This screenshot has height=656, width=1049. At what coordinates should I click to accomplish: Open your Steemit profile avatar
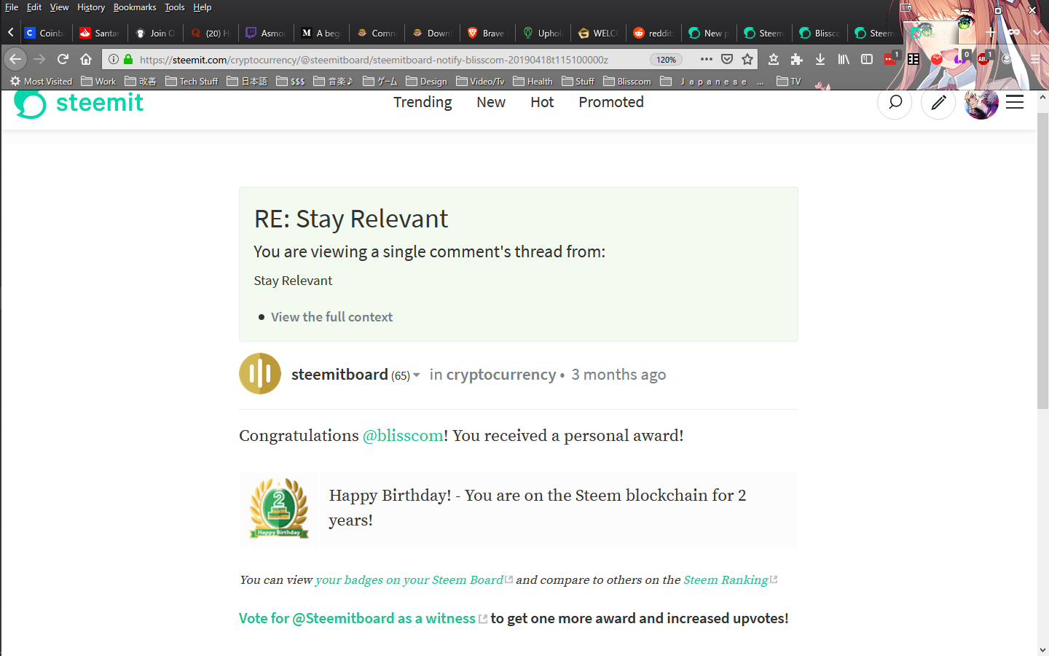981,103
